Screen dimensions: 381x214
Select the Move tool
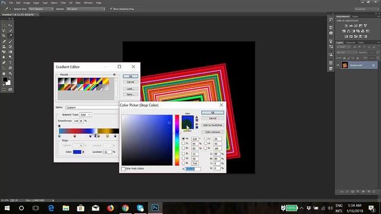point(10,25)
